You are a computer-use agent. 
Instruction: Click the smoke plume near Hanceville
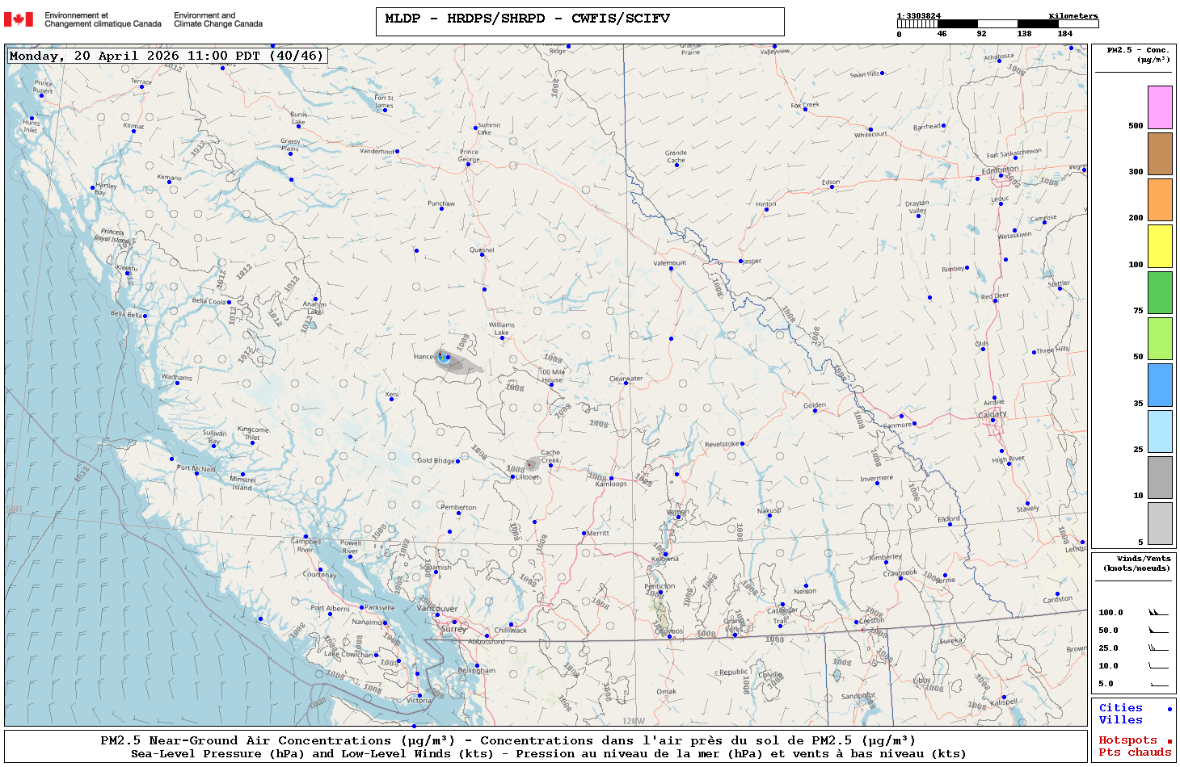(x=458, y=363)
